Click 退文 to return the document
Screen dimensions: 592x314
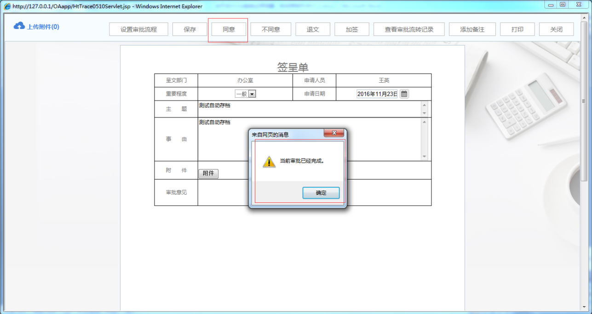point(312,29)
